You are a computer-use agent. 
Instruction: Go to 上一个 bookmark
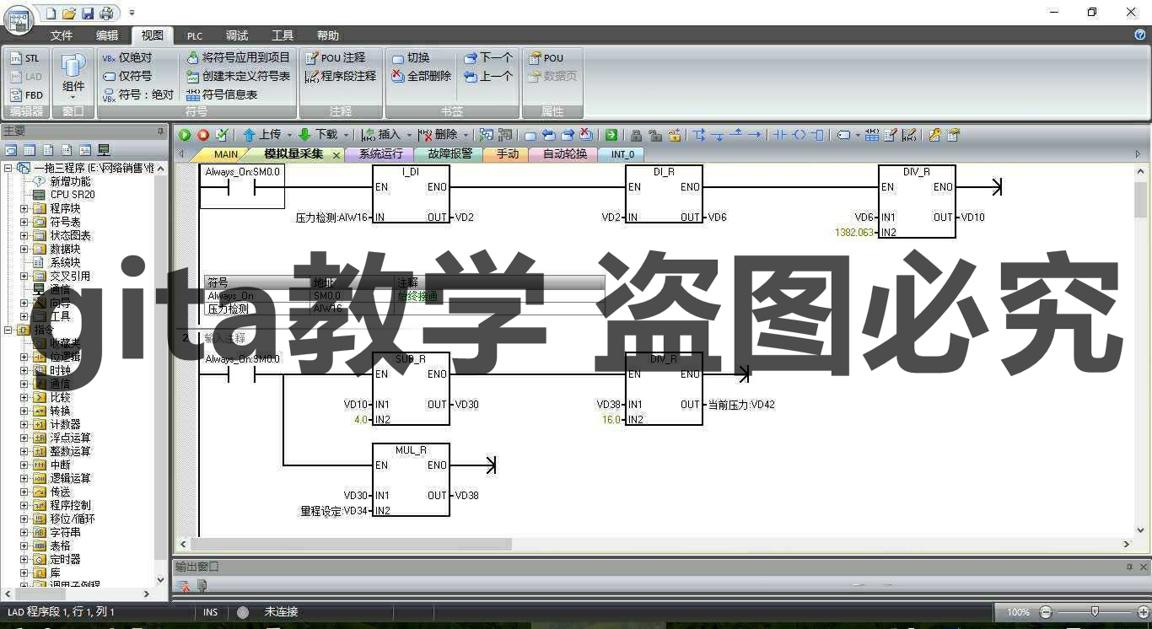pos(488,76)
